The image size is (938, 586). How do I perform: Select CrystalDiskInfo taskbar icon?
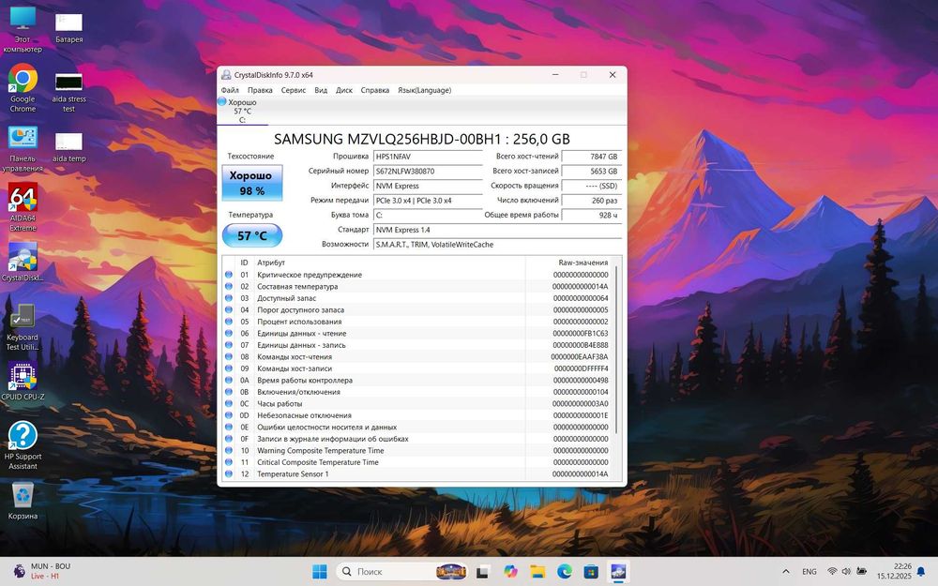(618, 572)
